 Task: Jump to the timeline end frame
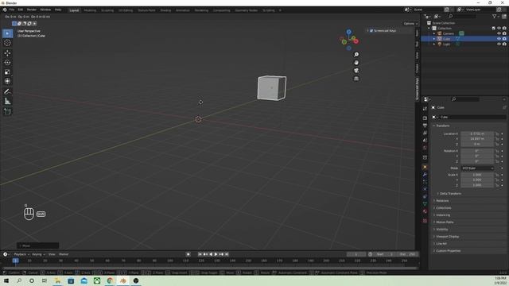227,254
